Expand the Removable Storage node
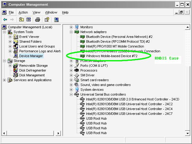192x144 pixels. (10, 66)
